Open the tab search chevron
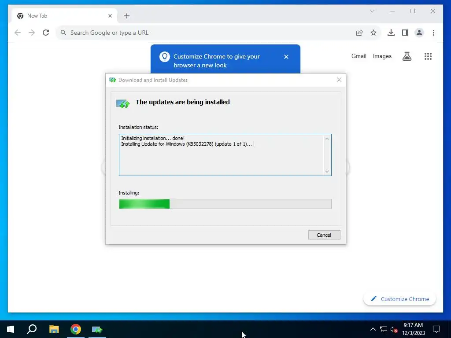Image resolution: width=451 pixels, height=338 pixels. [372, 11]
